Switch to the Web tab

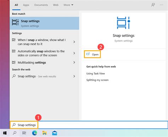56,5
